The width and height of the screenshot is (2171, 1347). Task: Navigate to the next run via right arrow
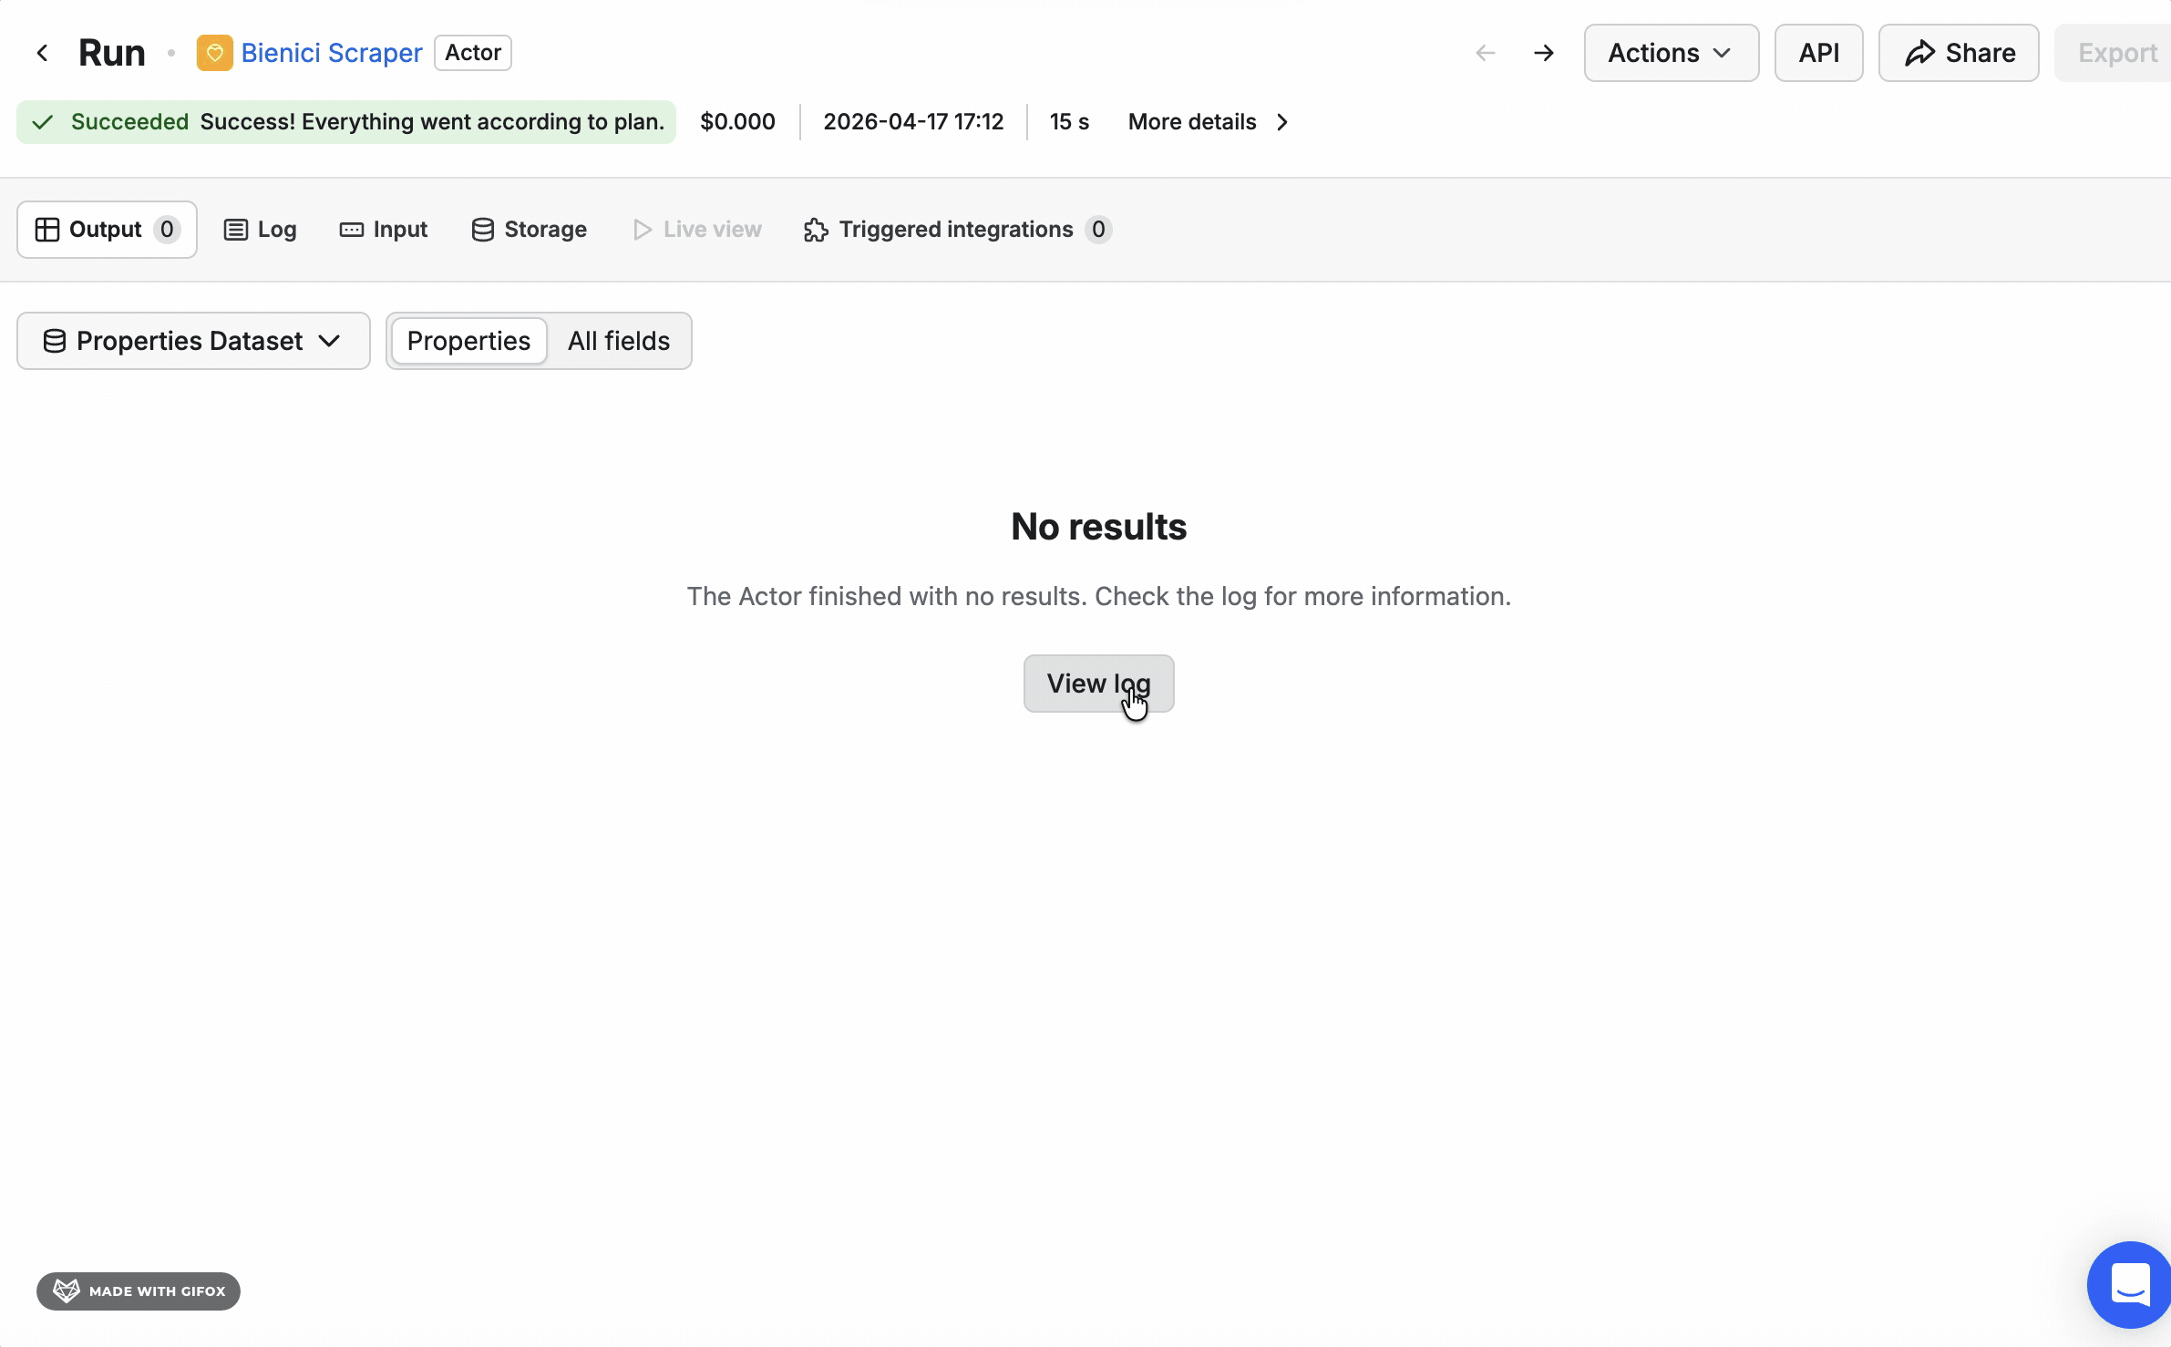(x=1543, y=52)
